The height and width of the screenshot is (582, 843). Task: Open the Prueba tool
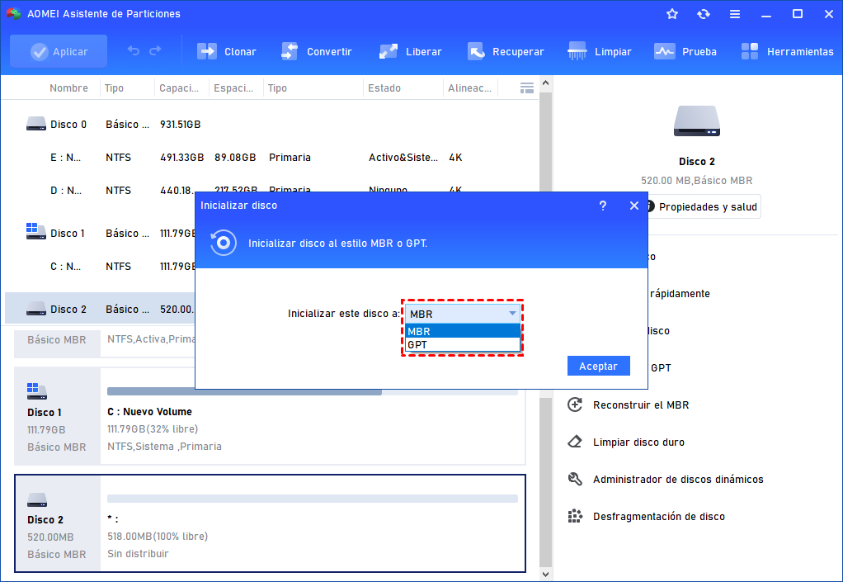click(x=685, y=52)
